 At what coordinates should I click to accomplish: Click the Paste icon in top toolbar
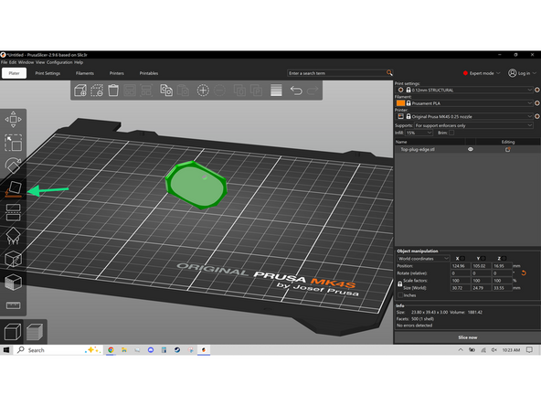tap(183, 91)
